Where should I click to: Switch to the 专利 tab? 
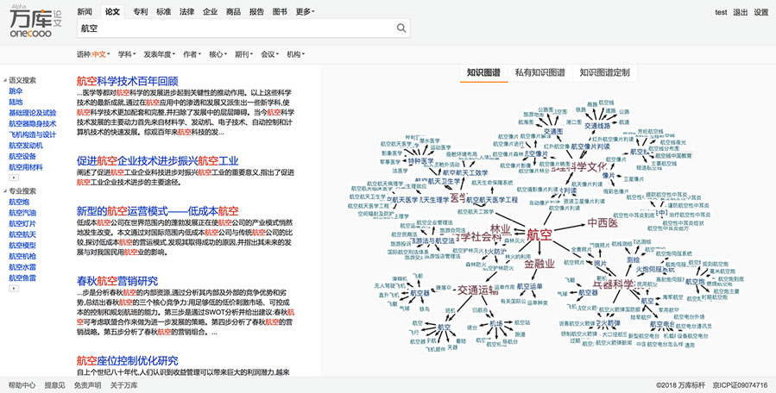coord(140,12)
